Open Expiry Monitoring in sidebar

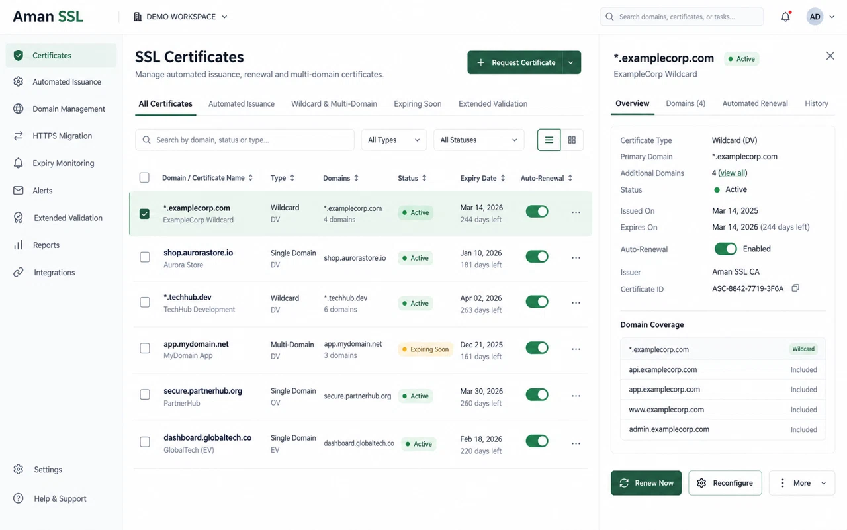tap(61, 163)
